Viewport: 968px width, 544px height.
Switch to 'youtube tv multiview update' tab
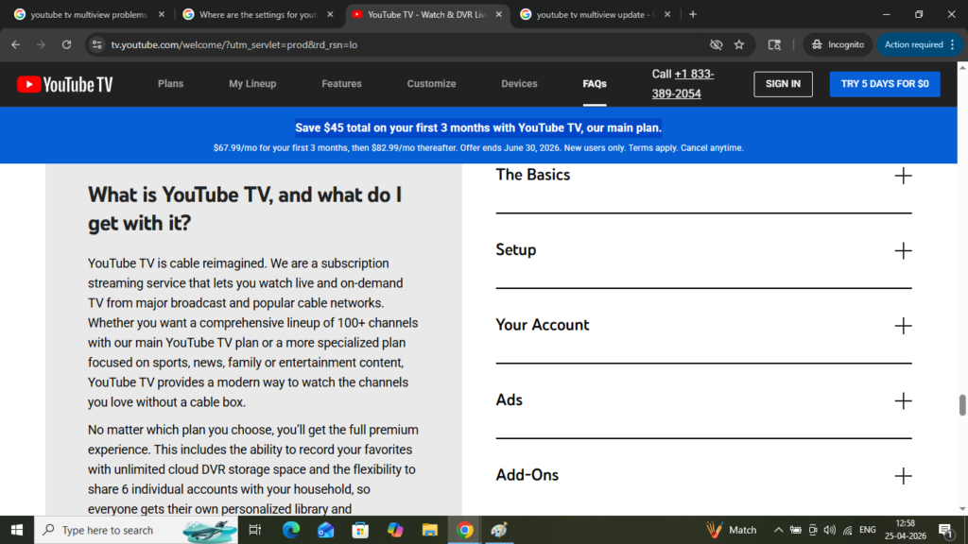(595, 14)
